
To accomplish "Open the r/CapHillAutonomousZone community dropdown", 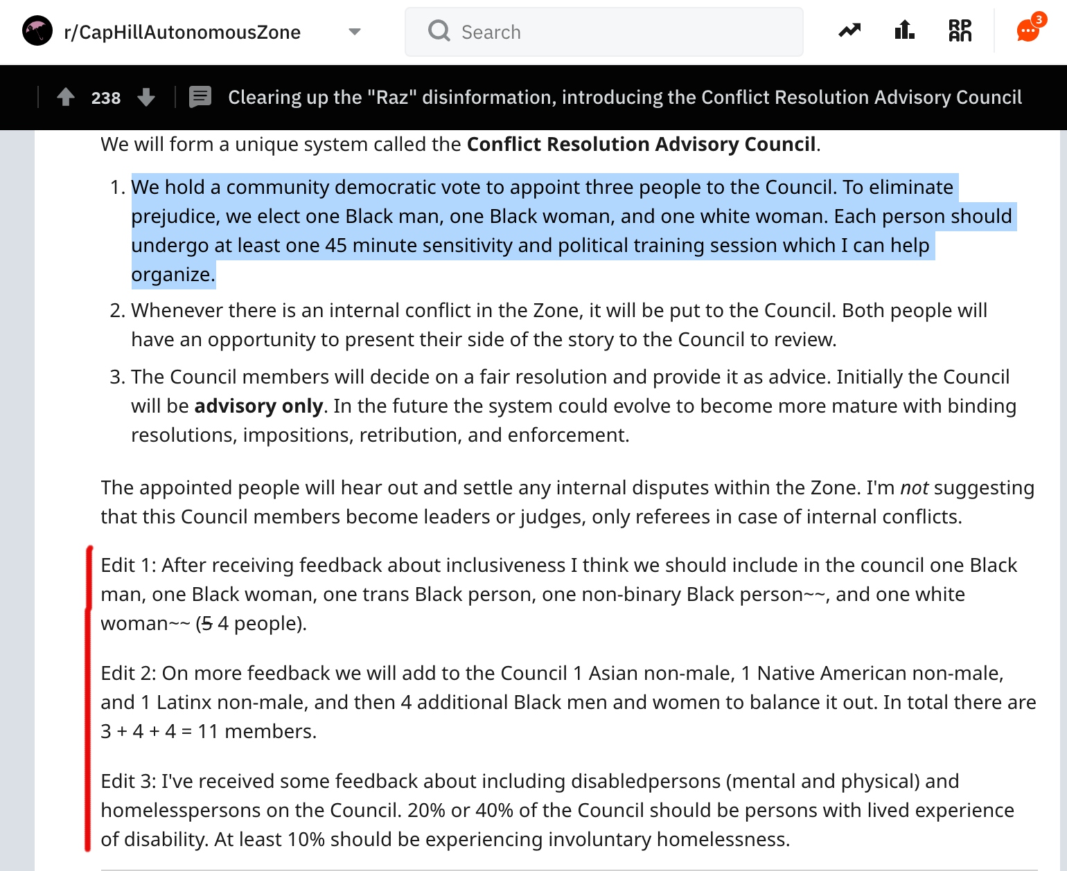I will 182,33.
